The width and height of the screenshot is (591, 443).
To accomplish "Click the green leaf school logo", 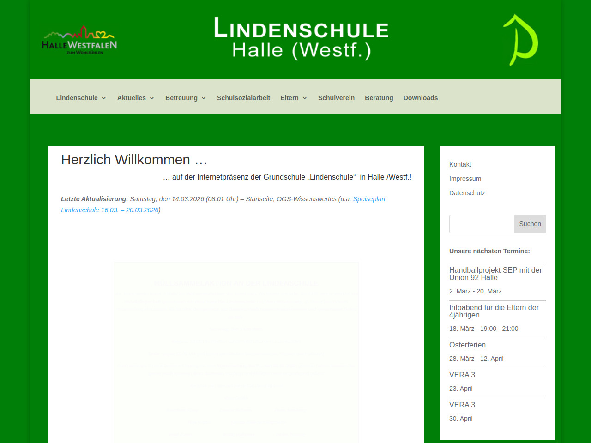I will point(520,40).
